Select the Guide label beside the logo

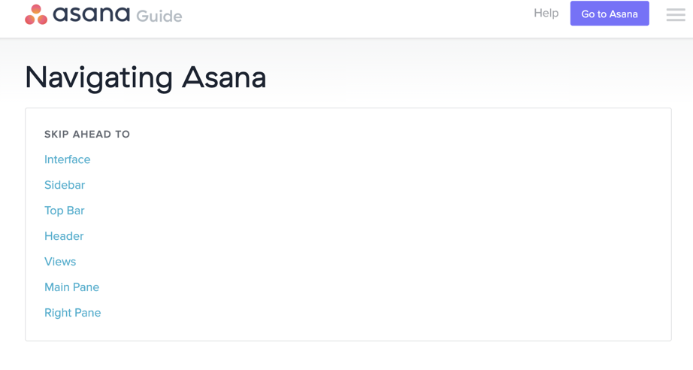coord(159,17)
